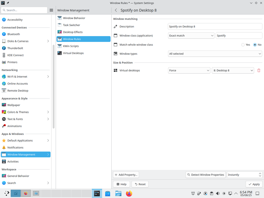Expand the Window types selection dropdown

215,54
